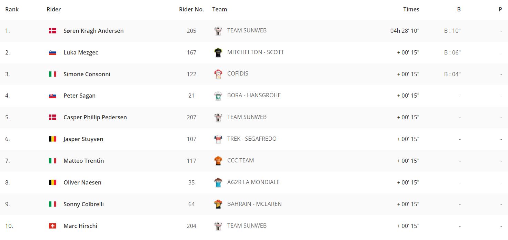508x240 pixels.
Task: Click the Mitchelton-Scott team jersey icon
Action: 218,52
